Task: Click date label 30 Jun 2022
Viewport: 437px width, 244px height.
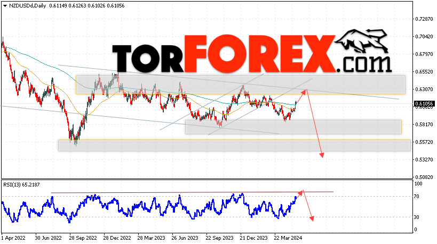Action: click(48, 238)
